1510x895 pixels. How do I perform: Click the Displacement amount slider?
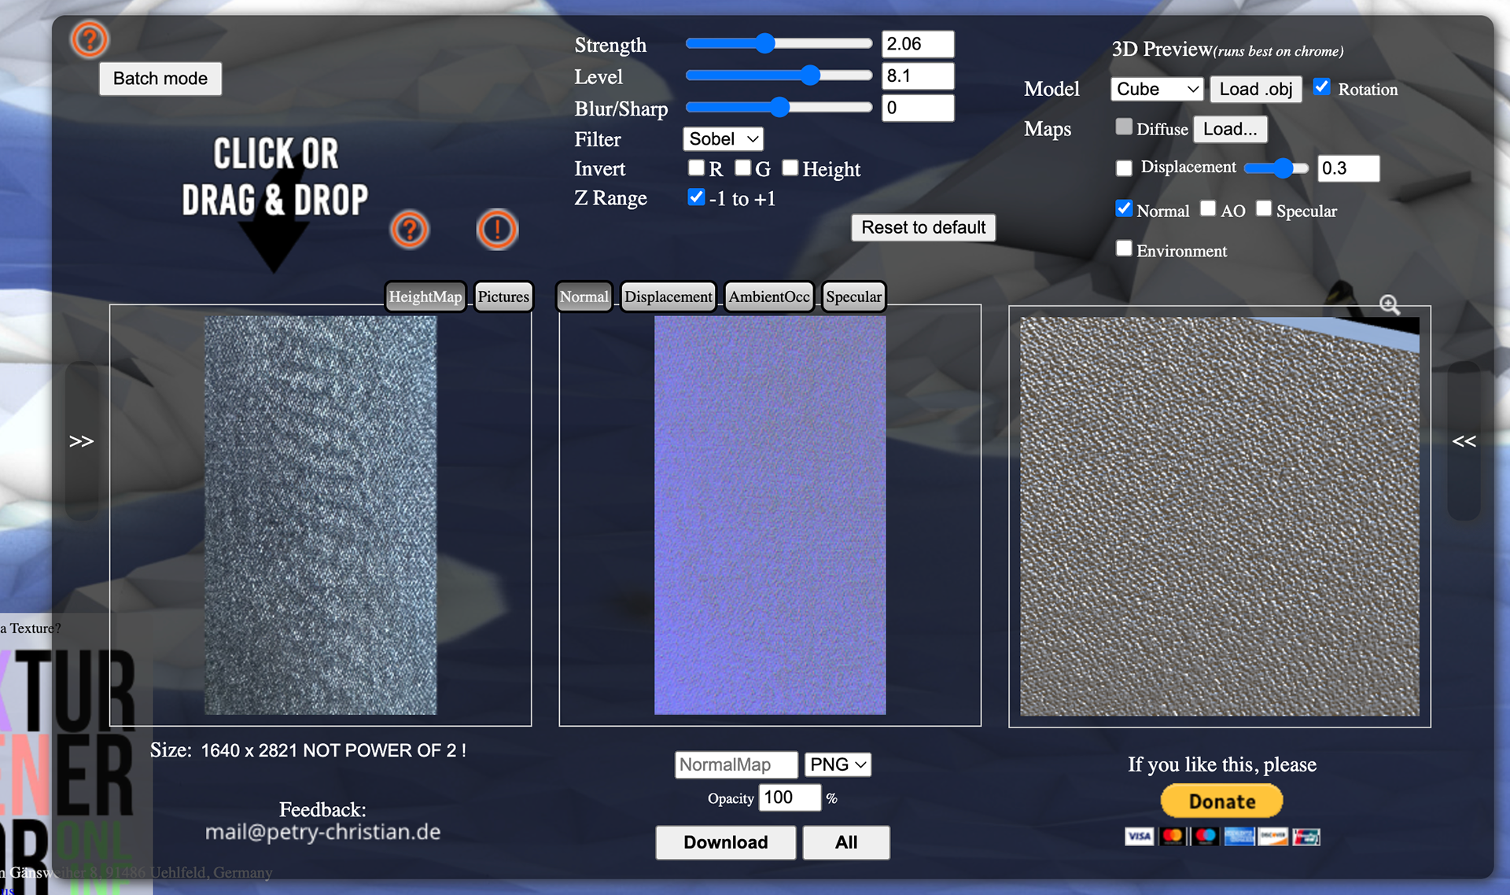tap(1276, 168)
